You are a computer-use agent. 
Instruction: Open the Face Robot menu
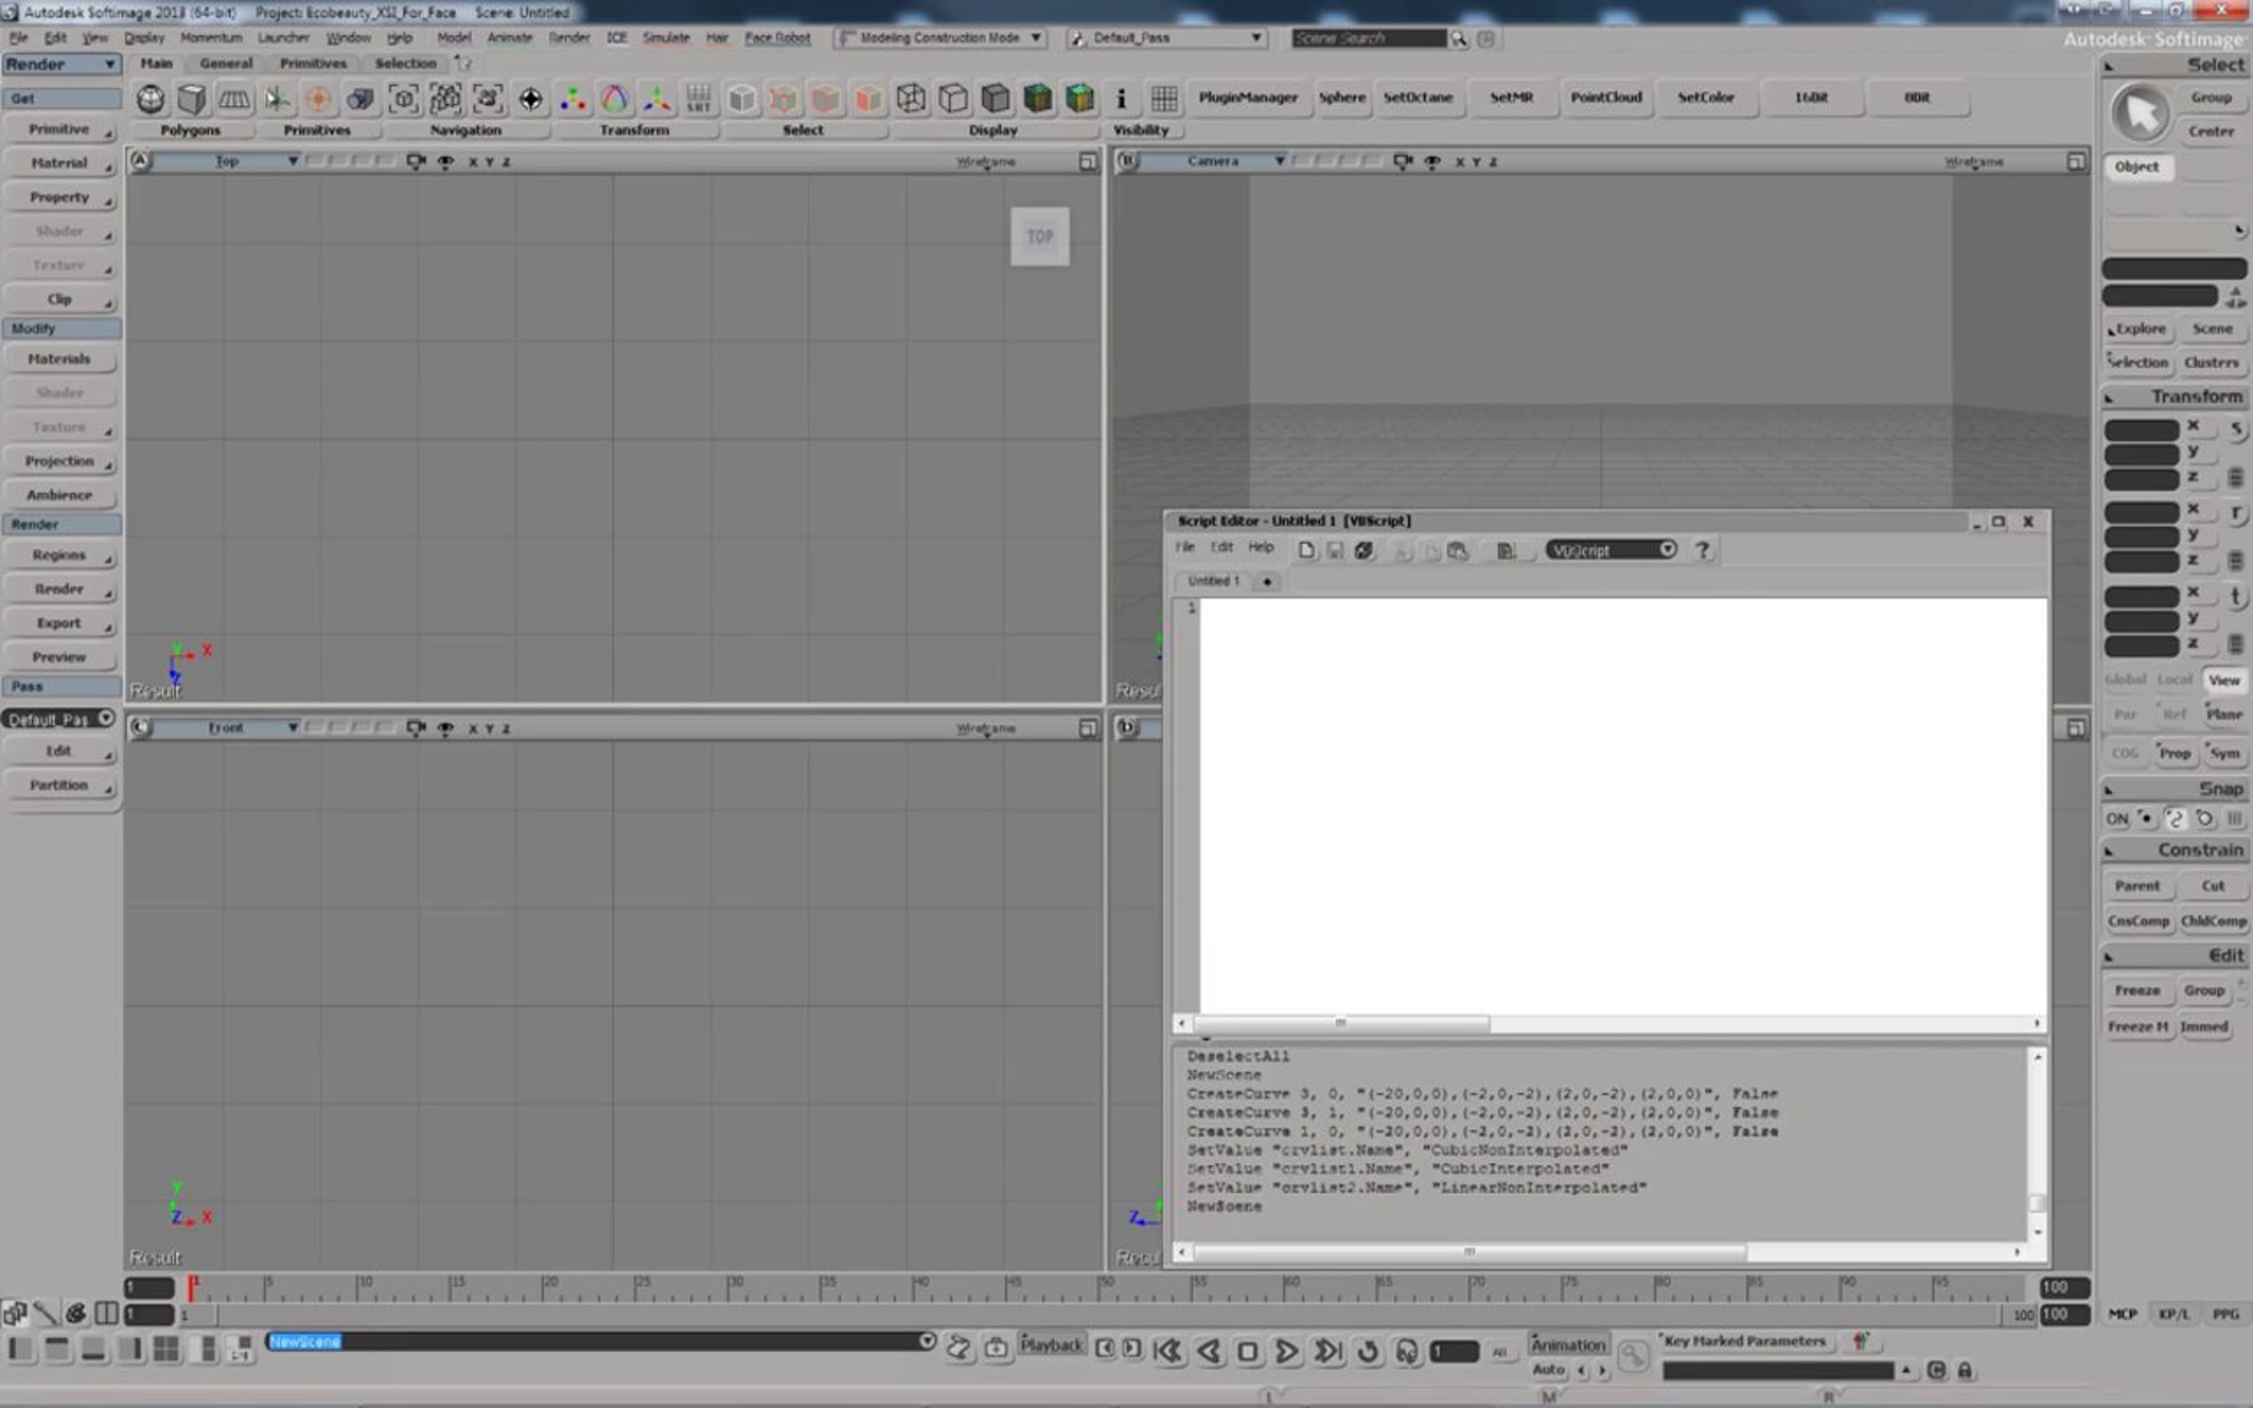777,38
